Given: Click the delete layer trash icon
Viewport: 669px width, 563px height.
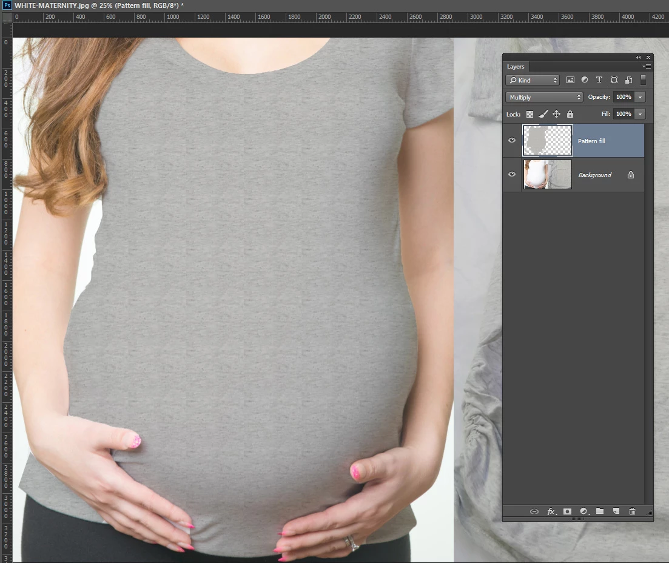Looking at the screenshot, I should coord(633,511).
